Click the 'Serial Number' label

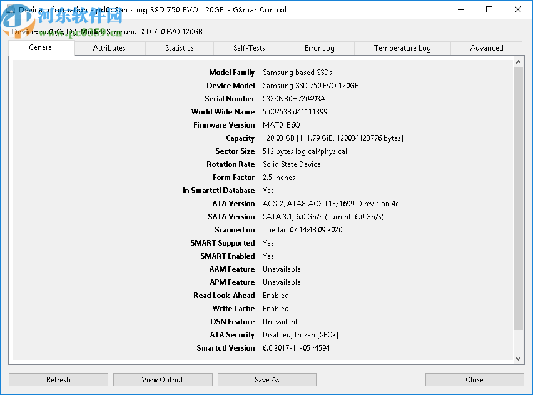[230, 99]
